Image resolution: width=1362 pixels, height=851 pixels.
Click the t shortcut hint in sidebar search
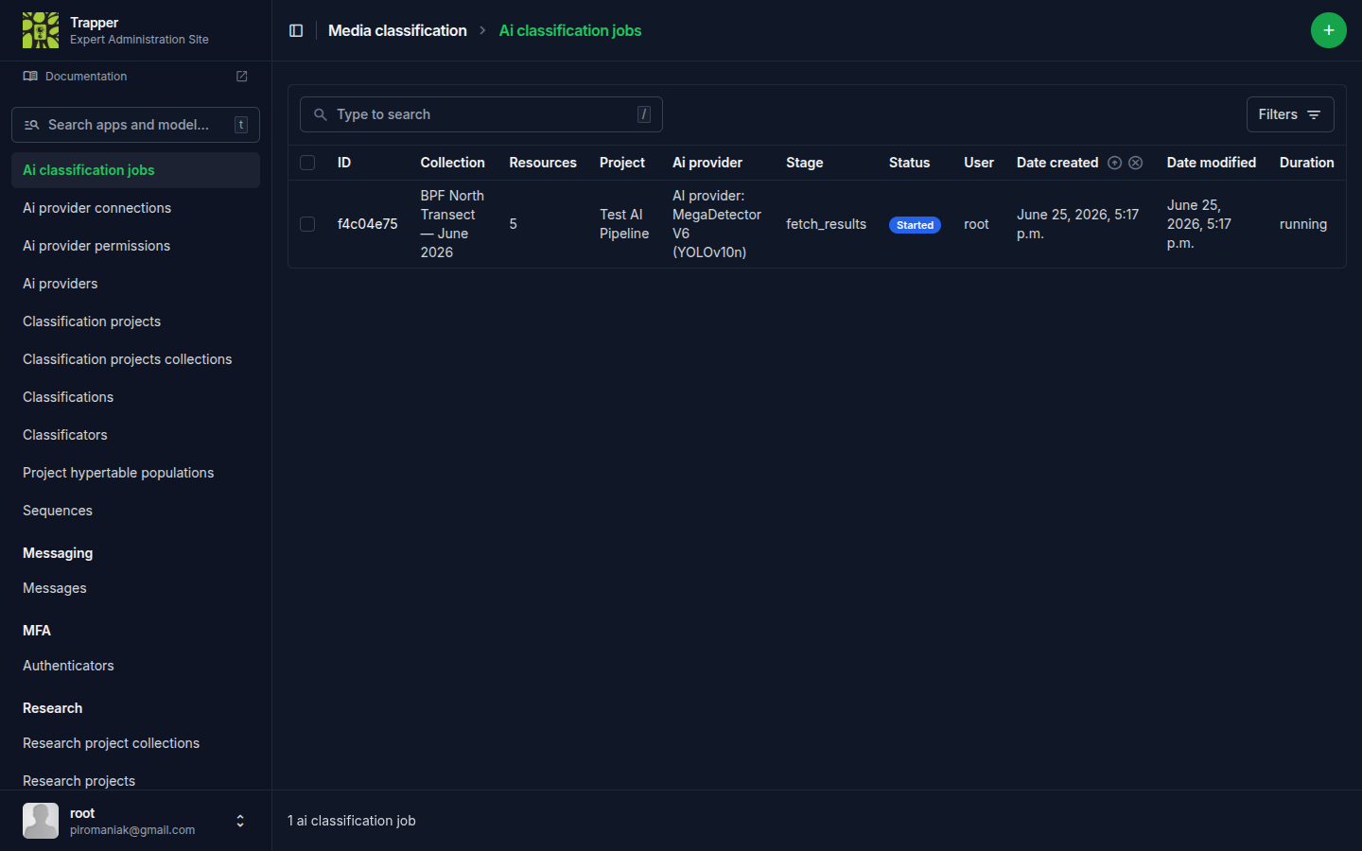point(241,125)
